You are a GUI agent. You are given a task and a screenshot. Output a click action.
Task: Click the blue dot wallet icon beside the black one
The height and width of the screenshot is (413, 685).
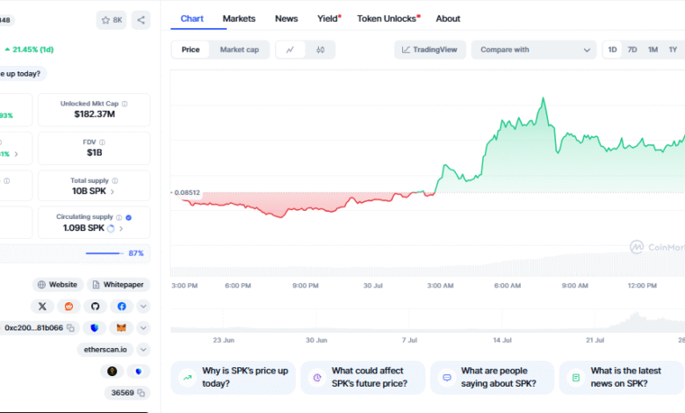pyautogui.click(x=139, y=372)
